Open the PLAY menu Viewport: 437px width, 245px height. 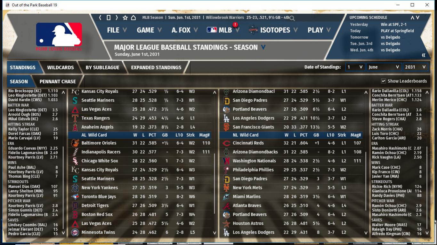coord(319,30)
